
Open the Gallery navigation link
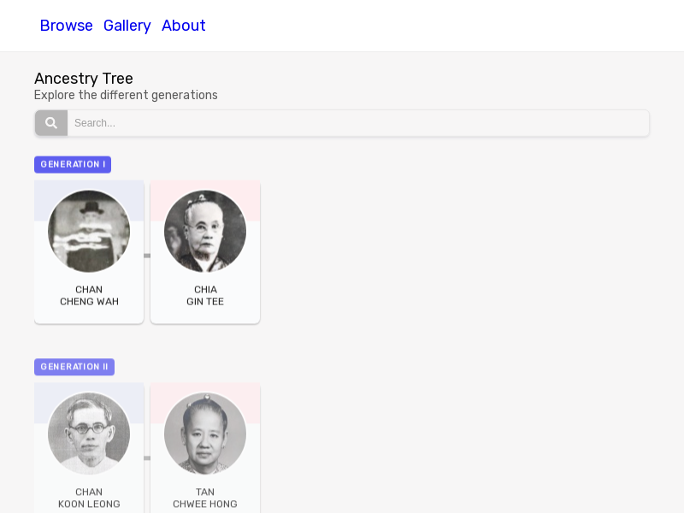[127, 26]
